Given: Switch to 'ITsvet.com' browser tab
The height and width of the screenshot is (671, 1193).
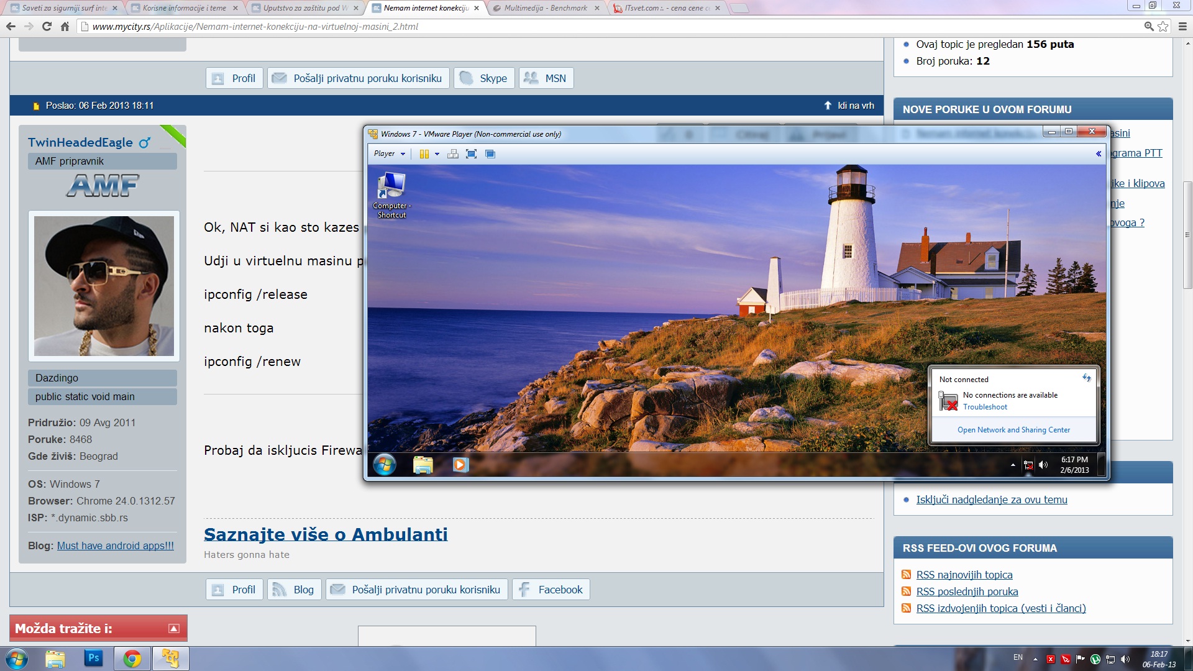Looking at the screenshot, I should [666, 8].
